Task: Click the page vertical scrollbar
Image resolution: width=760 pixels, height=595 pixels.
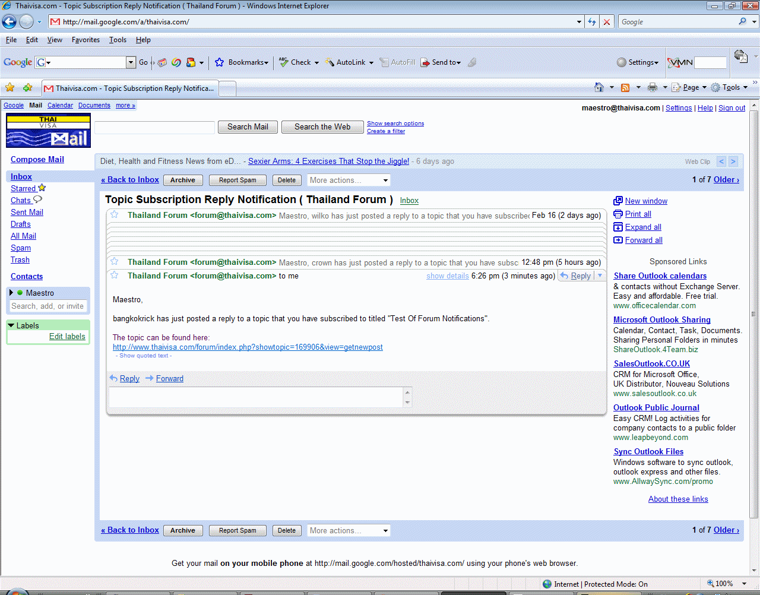Action: [x=755, y=314]
